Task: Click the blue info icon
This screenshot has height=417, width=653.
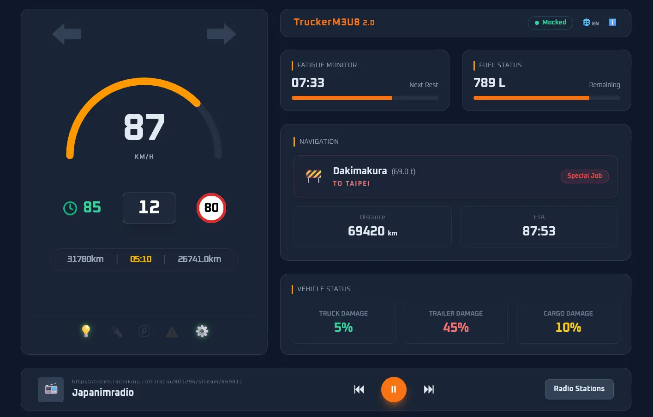Action: click(x=612, y=23)
